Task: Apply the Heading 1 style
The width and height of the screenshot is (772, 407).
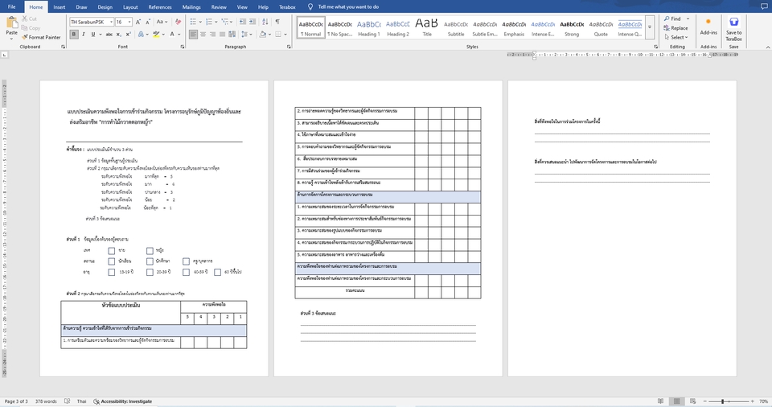Action: point(369,29)
